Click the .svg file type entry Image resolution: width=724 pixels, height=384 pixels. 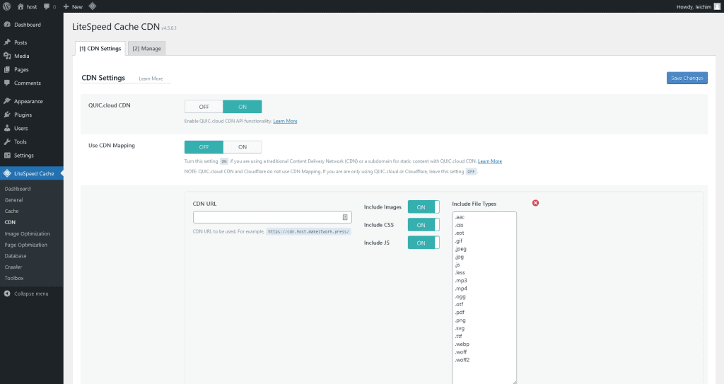[x=460, y=329]
